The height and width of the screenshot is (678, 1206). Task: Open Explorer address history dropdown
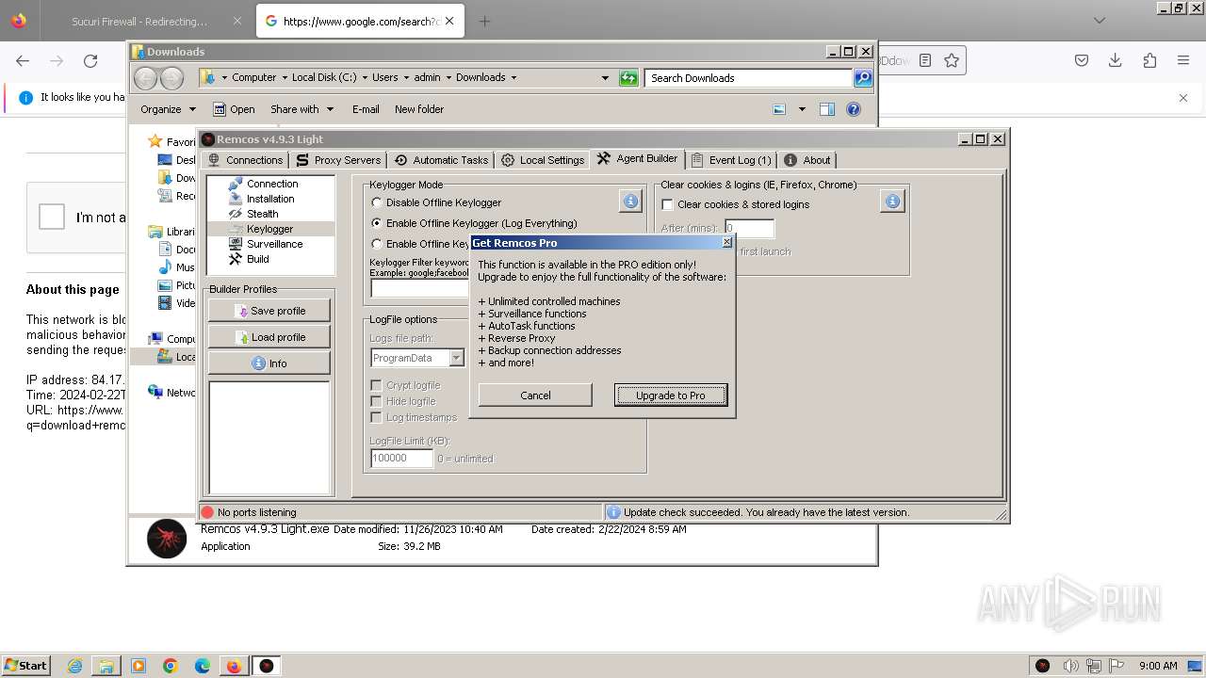click(605, 78)
